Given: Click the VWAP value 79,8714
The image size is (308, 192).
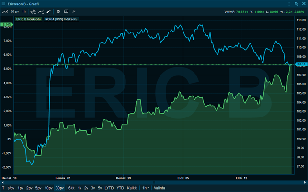Looking at the screenshot, I should pos(242,12).
